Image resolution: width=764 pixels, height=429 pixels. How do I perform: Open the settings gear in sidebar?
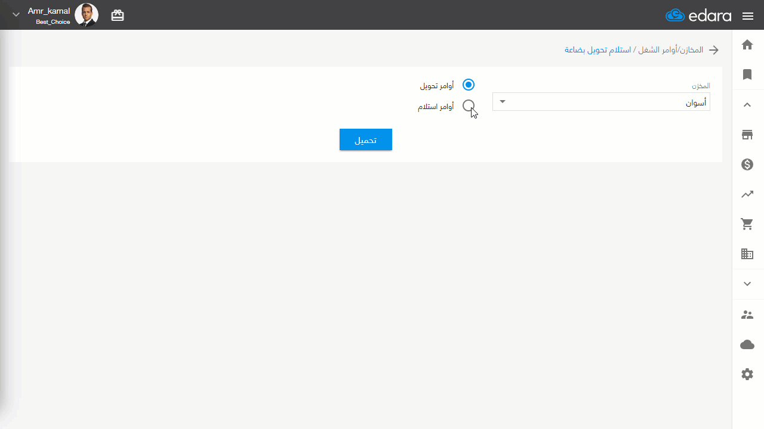coord(747,374)
